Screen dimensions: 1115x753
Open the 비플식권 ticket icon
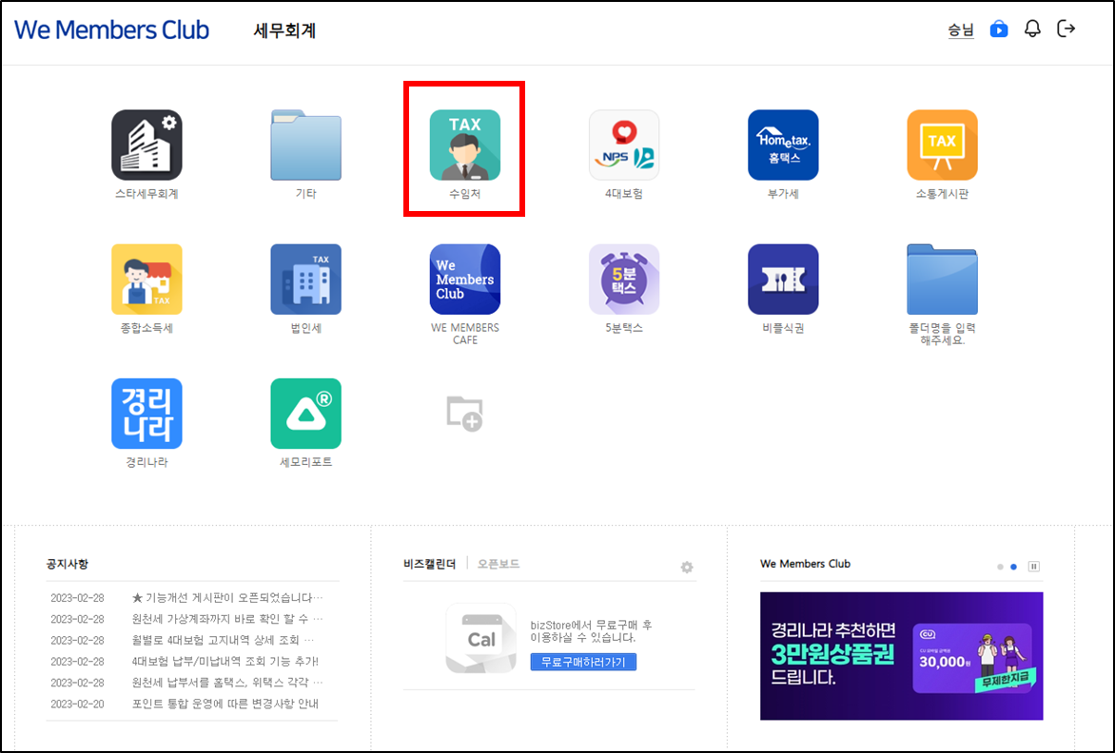pos(783,280)
